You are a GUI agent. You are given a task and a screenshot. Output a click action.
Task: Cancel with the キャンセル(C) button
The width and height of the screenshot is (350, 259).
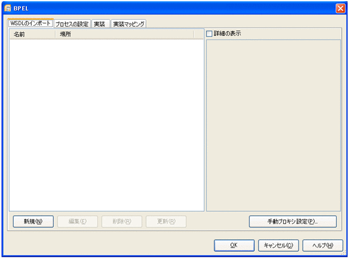click(278, 245)
